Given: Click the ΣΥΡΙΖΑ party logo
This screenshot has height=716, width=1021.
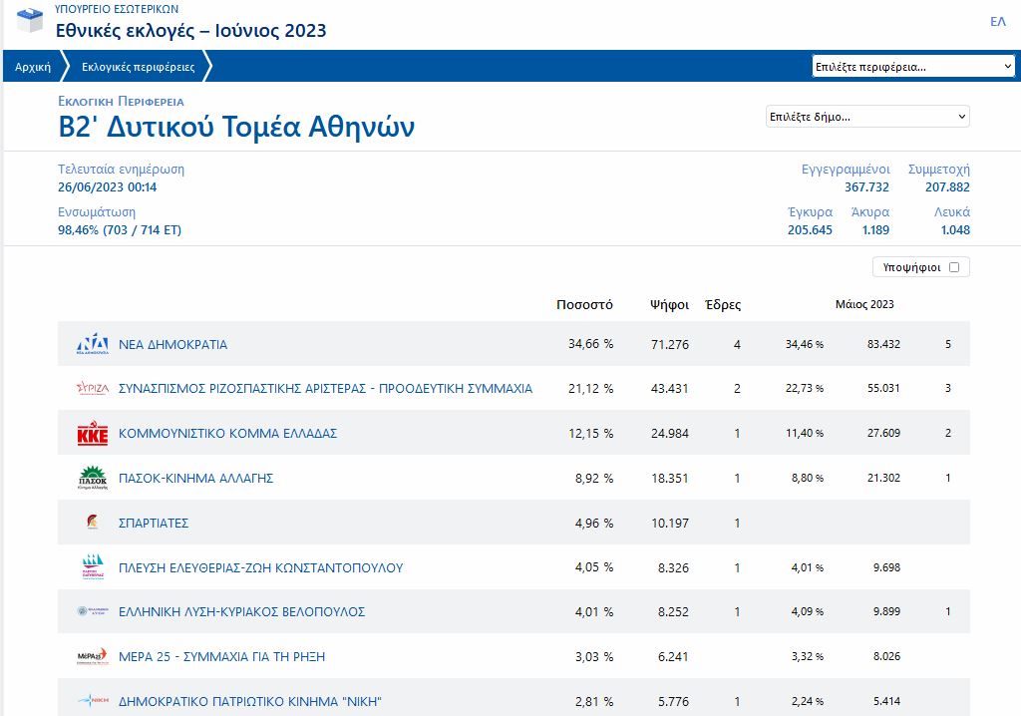Looking at the screenshot, I should point(92,389).
